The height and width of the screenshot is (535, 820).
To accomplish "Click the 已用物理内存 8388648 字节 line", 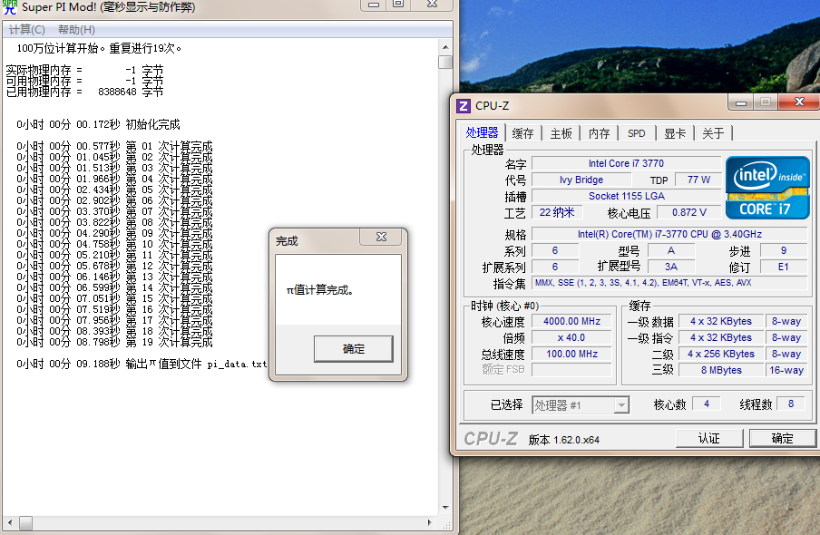I will pyautogui.click(x=84, y=92).
